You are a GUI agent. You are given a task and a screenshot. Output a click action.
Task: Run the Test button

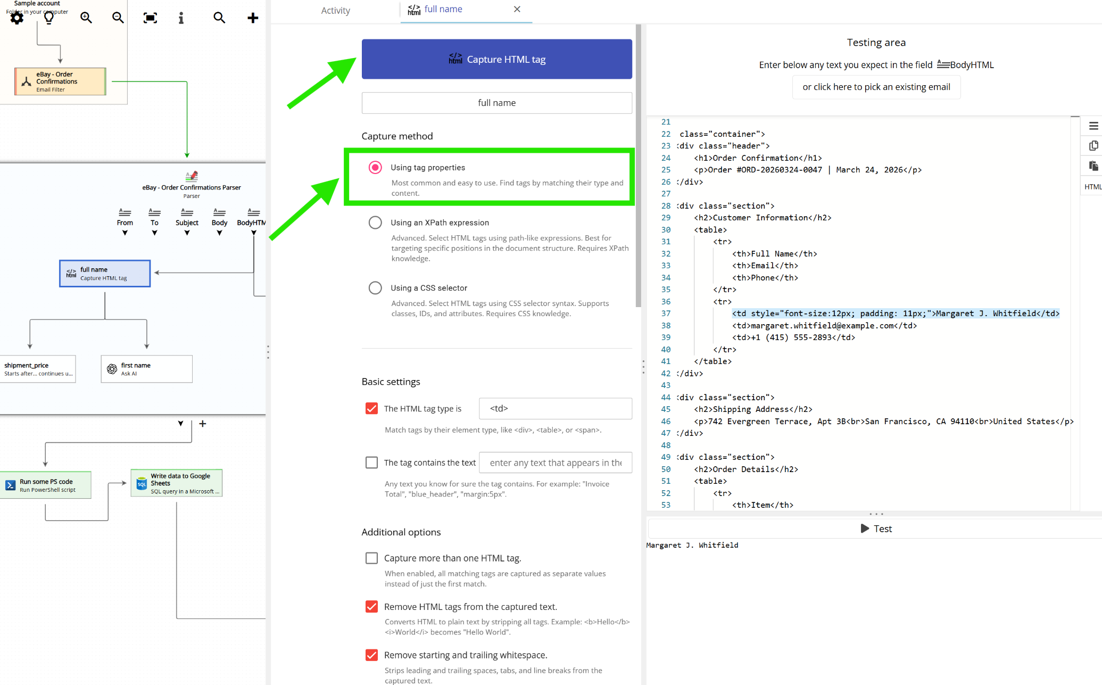point(876,528)
